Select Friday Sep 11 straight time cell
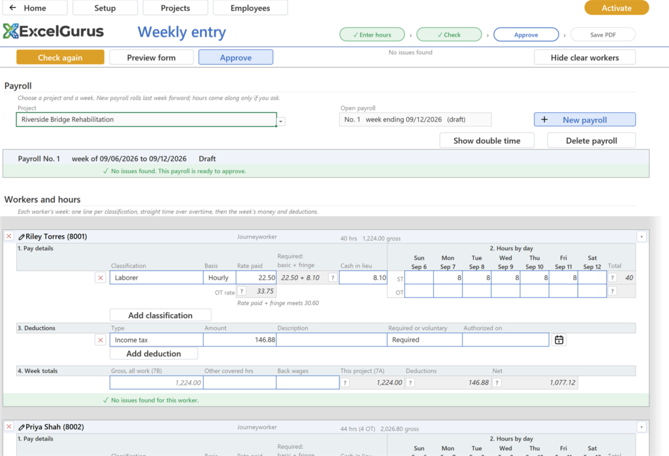 [563, 278]
